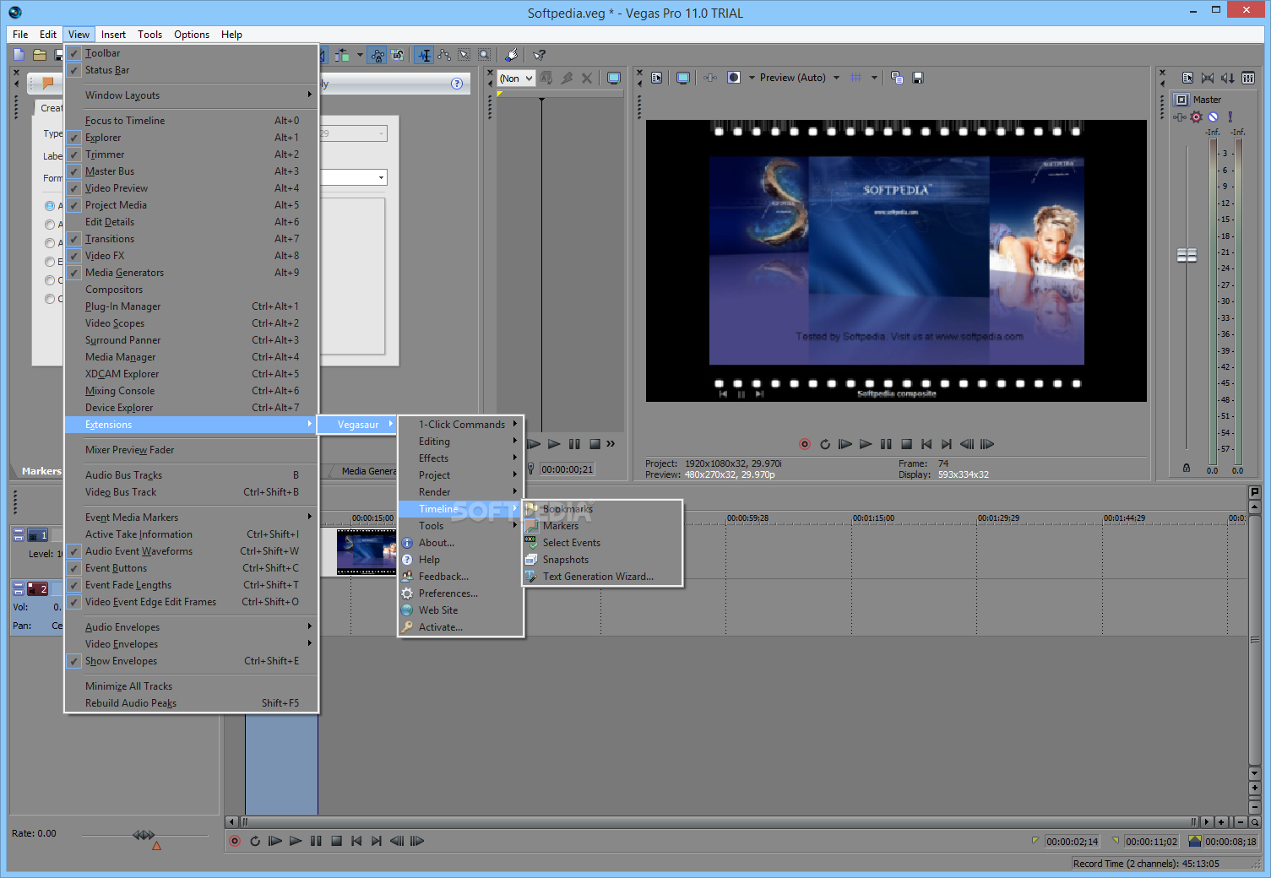This screenshot has width=1271, height=878.
Task: Click Dim Output icon in Master Bus
Action: pos(1228,78)
